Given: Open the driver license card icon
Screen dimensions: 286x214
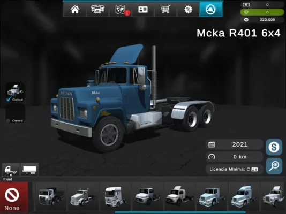Looking at the screenshot, I should click(143, 10).
